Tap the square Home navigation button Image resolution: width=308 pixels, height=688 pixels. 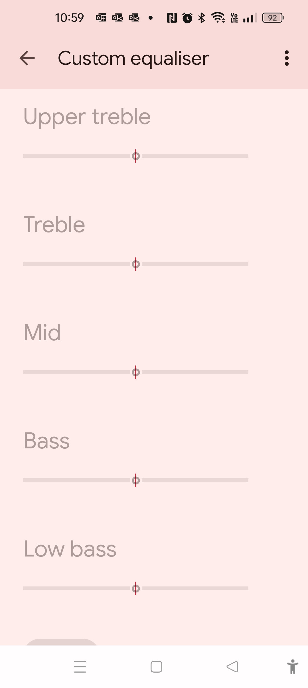click(156, 667)
